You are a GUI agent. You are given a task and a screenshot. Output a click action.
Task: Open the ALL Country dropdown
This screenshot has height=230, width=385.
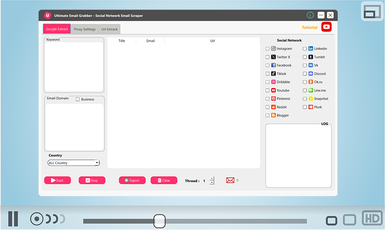click(74, 163)
